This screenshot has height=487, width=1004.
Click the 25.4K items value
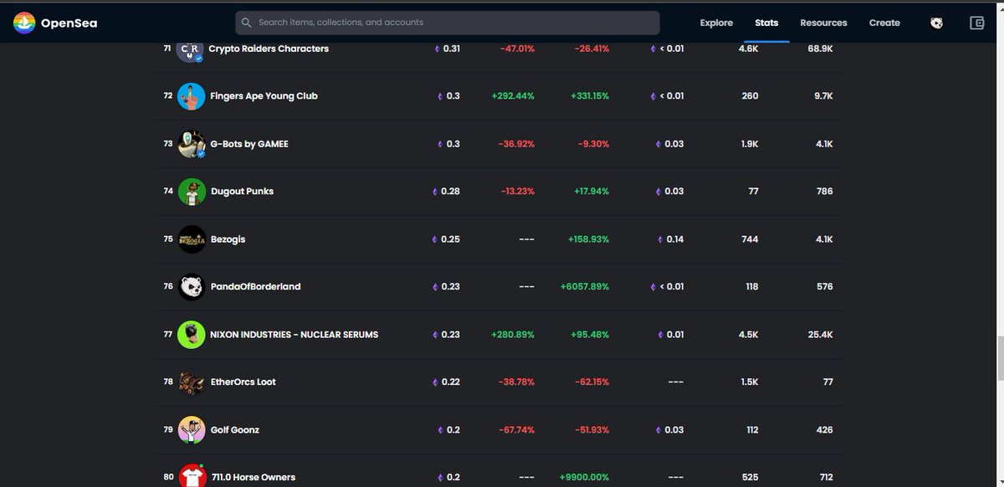pos(821,335)
